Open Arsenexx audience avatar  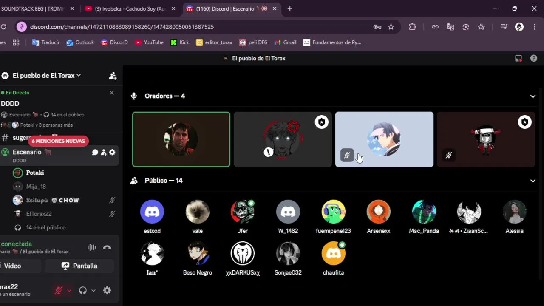click(379, 212)
